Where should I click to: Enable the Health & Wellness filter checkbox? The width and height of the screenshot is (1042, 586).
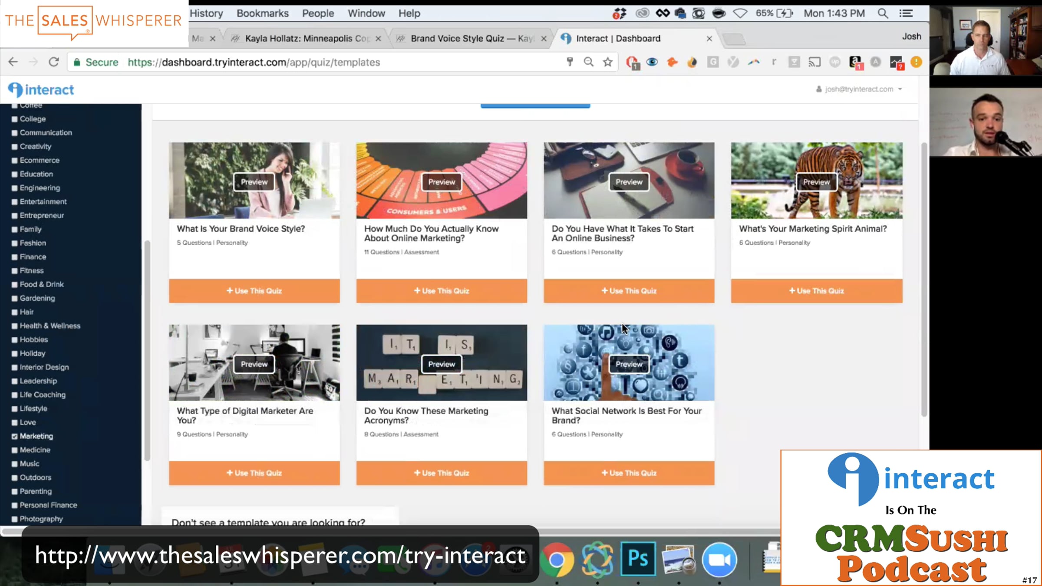(x=15, y=326)
